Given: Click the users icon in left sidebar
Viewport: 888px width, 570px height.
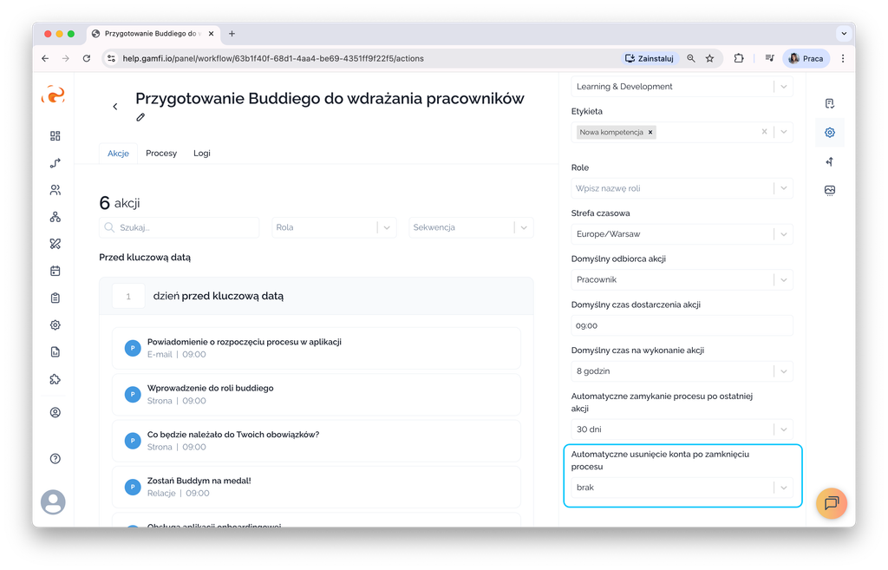Looking at the screenshot, I should pyautogui.click(x=55, y=190).
